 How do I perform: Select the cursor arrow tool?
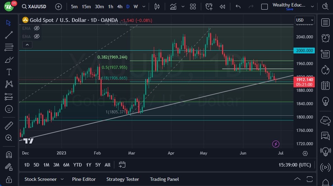[9, 23]
